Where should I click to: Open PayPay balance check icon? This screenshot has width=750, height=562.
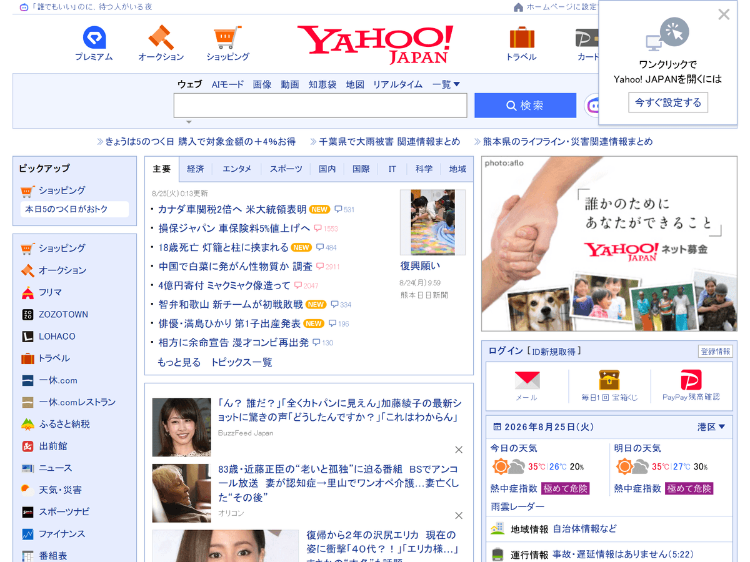691,380
